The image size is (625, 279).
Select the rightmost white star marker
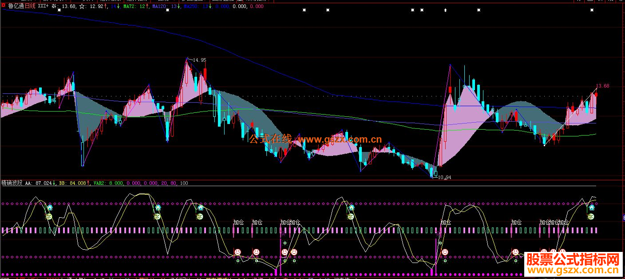(591, 10)
